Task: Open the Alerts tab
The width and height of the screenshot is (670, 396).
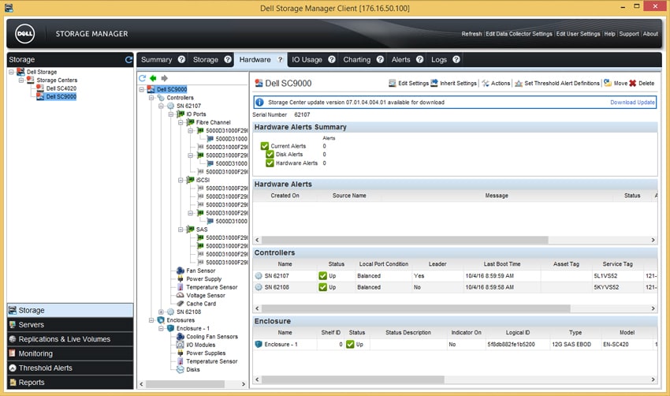Action: point(400,60)
